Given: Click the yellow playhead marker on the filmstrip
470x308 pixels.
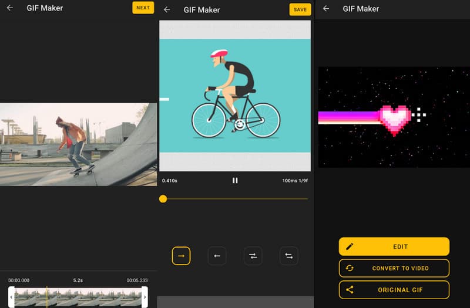Looking at the screenshot, I should pyautogui.click(x=47, y=297).
